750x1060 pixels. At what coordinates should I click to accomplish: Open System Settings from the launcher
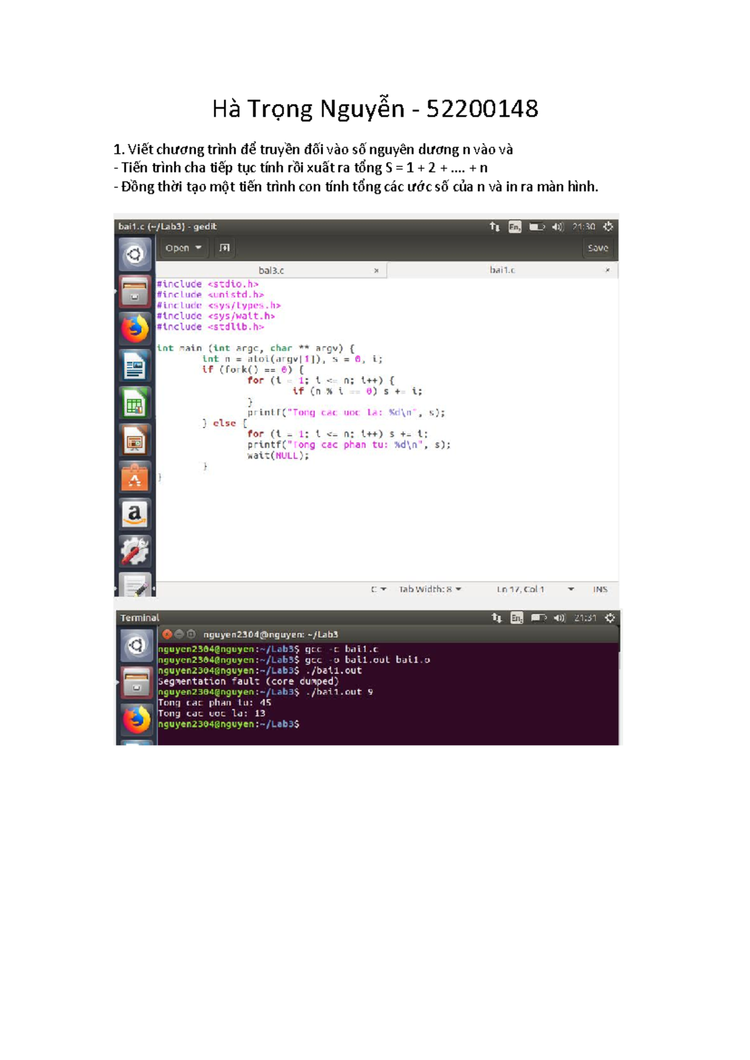click(x=134, y=551)
